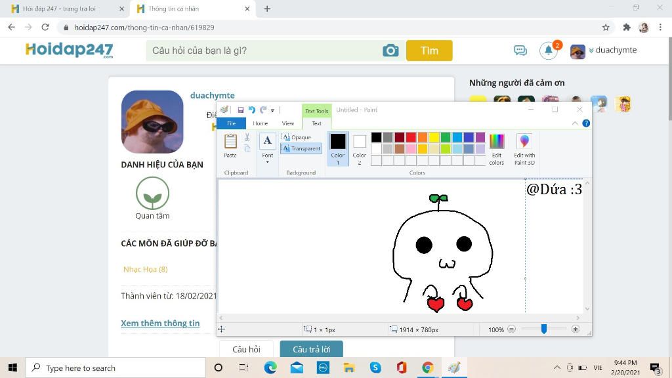Screen dimensions: 672x378
Task: Click the VIE language indicator
Action: coord(597,367)
